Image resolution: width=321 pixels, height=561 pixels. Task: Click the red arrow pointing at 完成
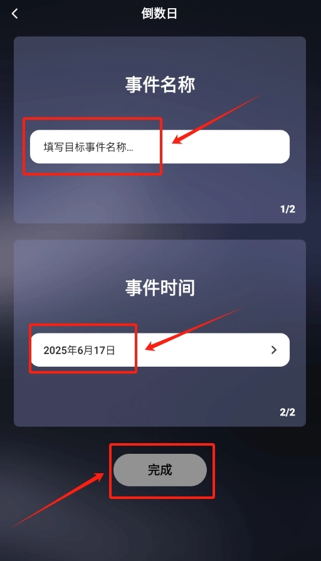point(57,500)
